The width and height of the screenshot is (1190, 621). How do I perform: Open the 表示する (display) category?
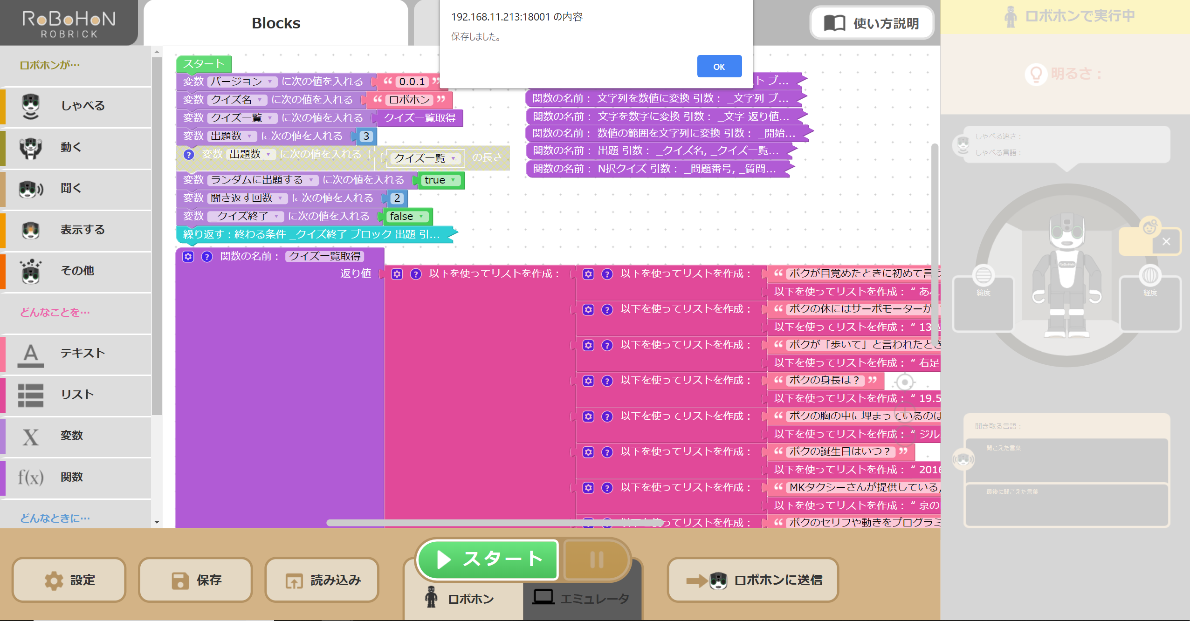click(x=31, y=229)
